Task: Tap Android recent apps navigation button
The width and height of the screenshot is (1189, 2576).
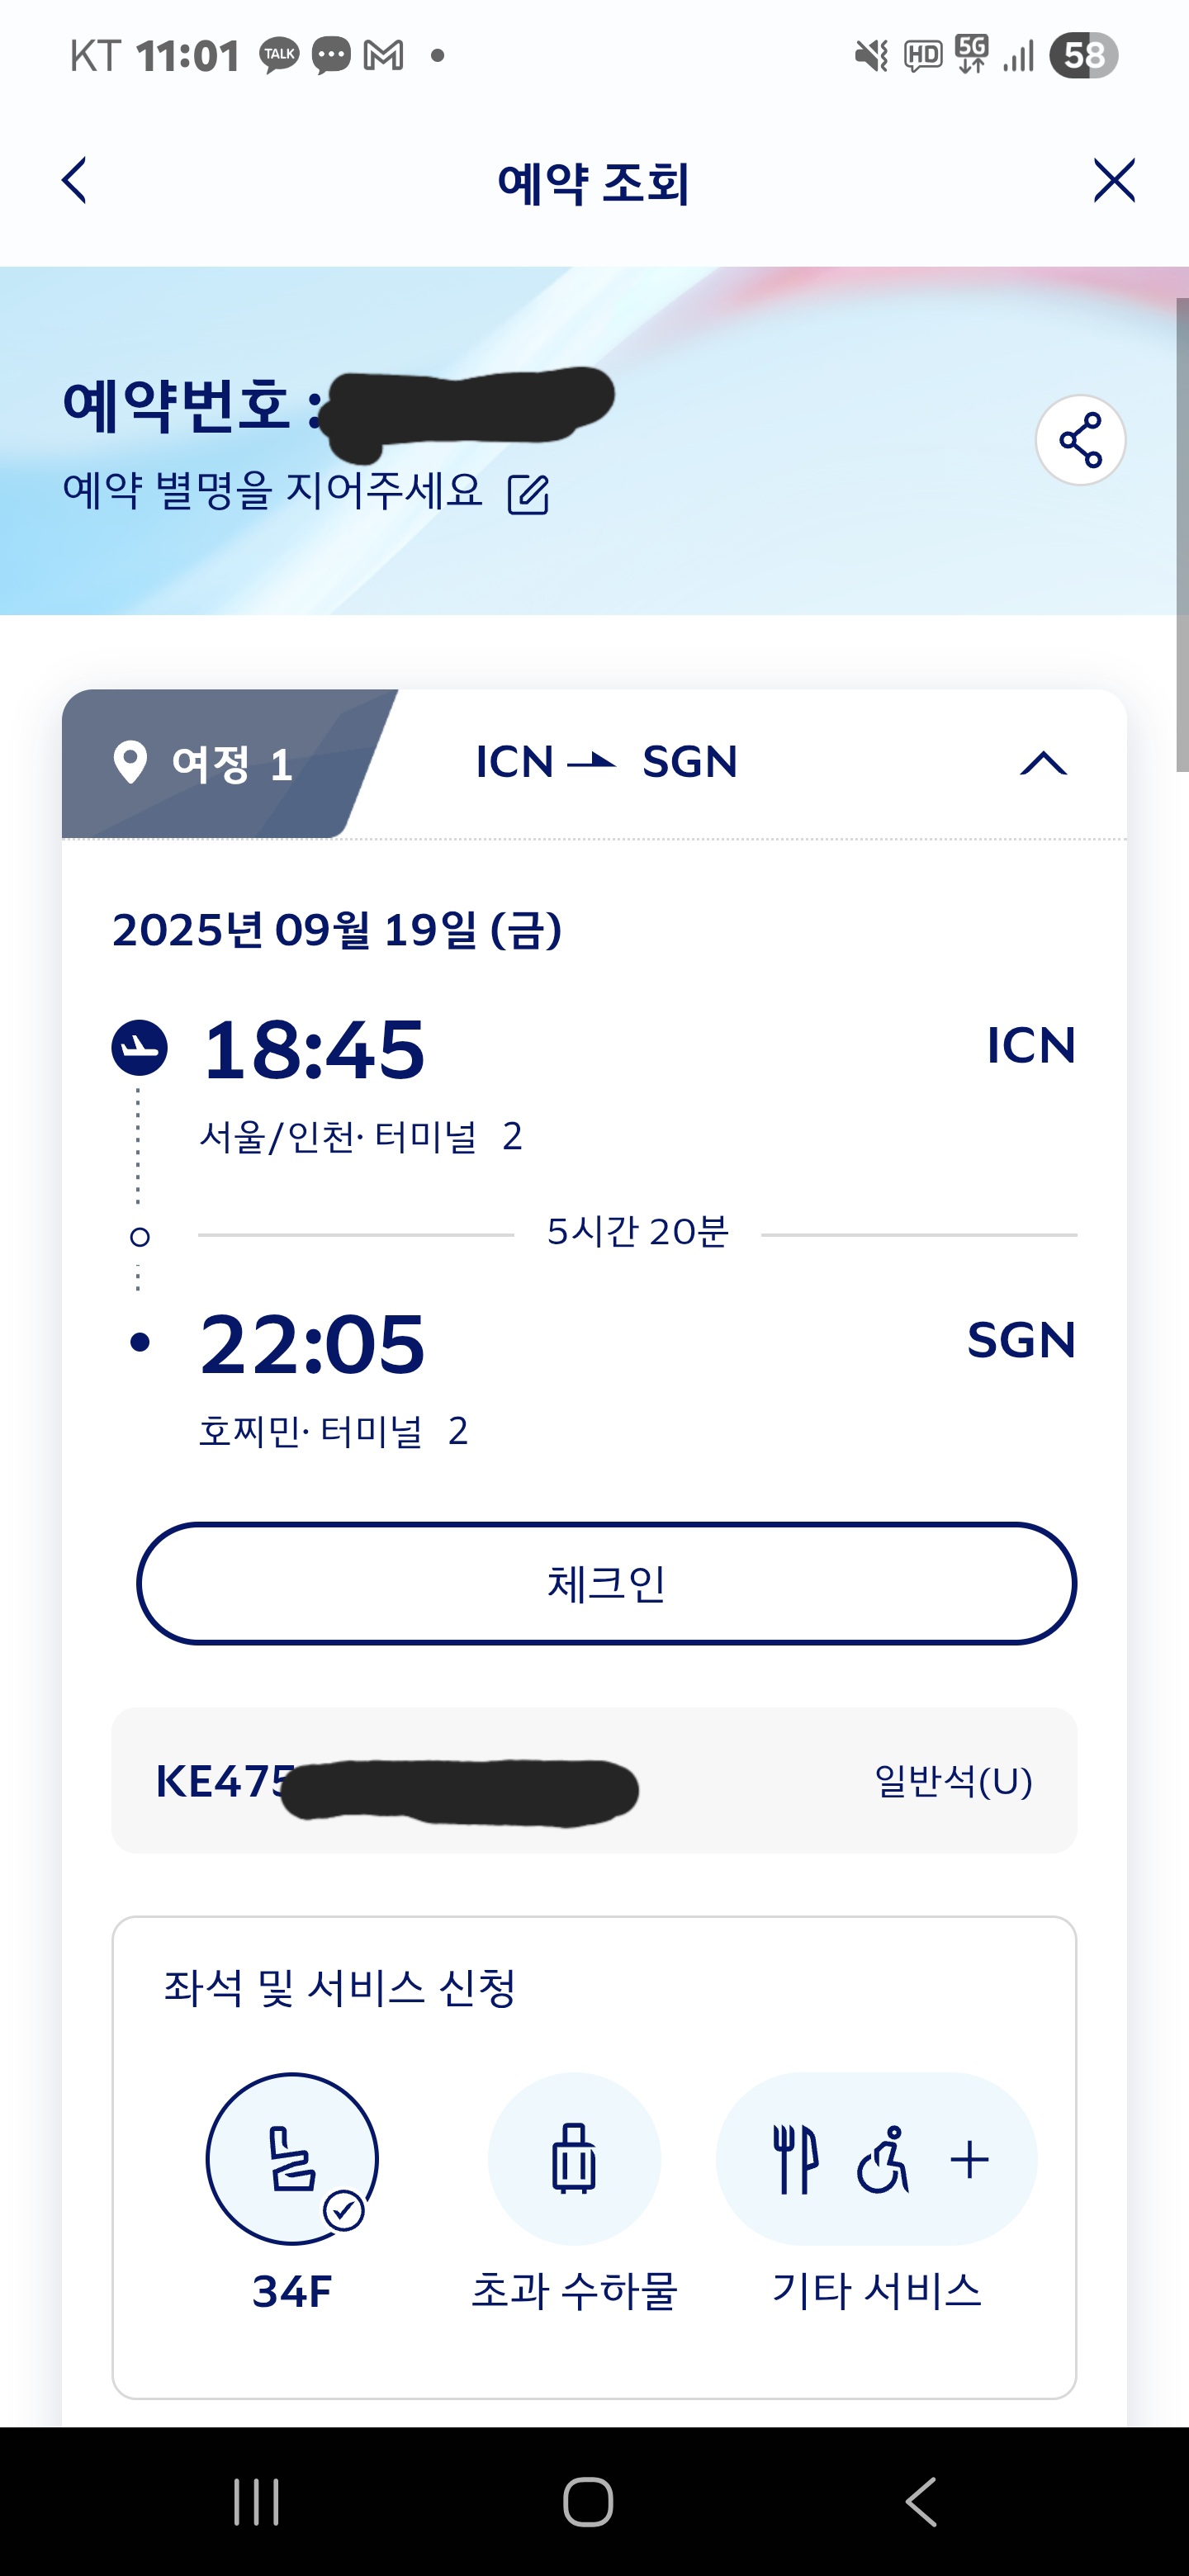Action: pyautogui.click(x=256, y=2502)
